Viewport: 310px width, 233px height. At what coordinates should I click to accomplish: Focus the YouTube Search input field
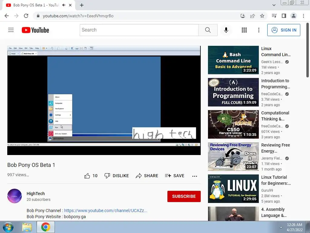click(x=139, y=30)
